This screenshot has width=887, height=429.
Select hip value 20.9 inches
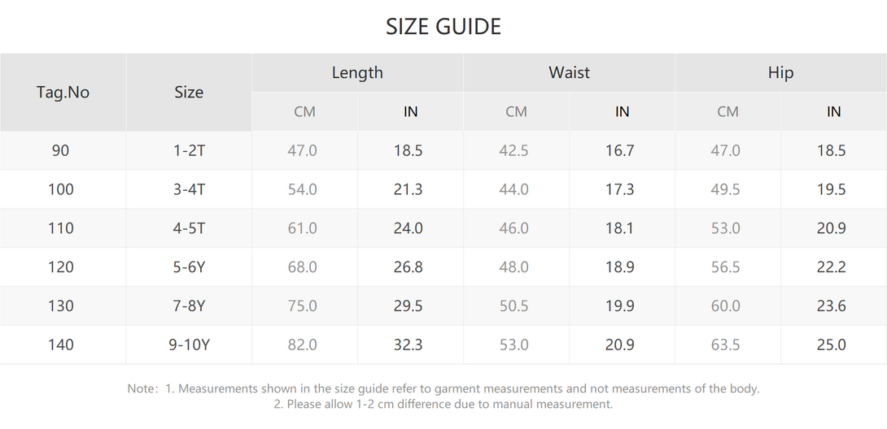833,228
